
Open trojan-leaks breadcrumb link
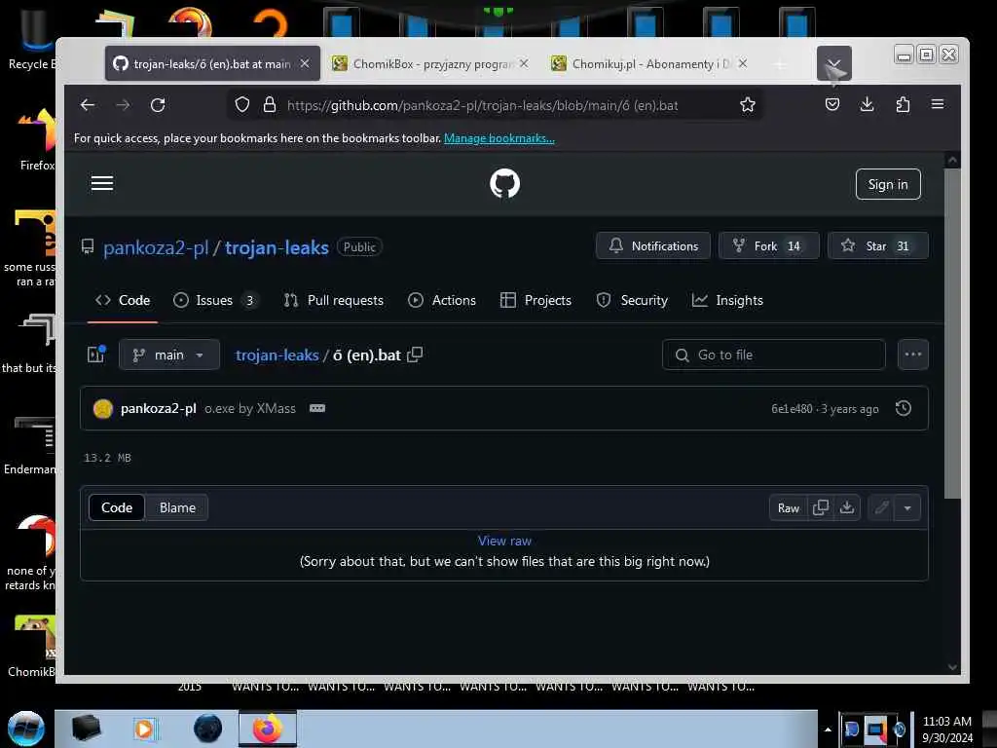pos(277,355)
